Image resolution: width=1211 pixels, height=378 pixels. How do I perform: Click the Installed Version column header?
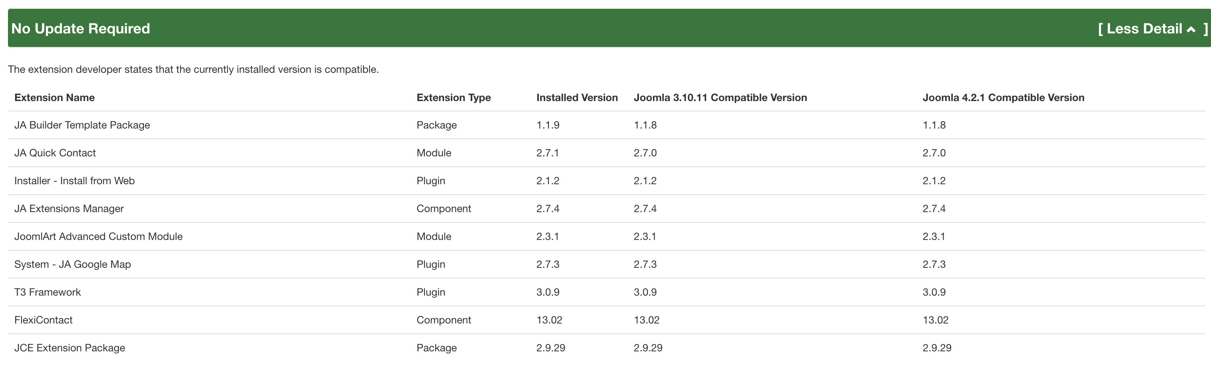point(577,97)
